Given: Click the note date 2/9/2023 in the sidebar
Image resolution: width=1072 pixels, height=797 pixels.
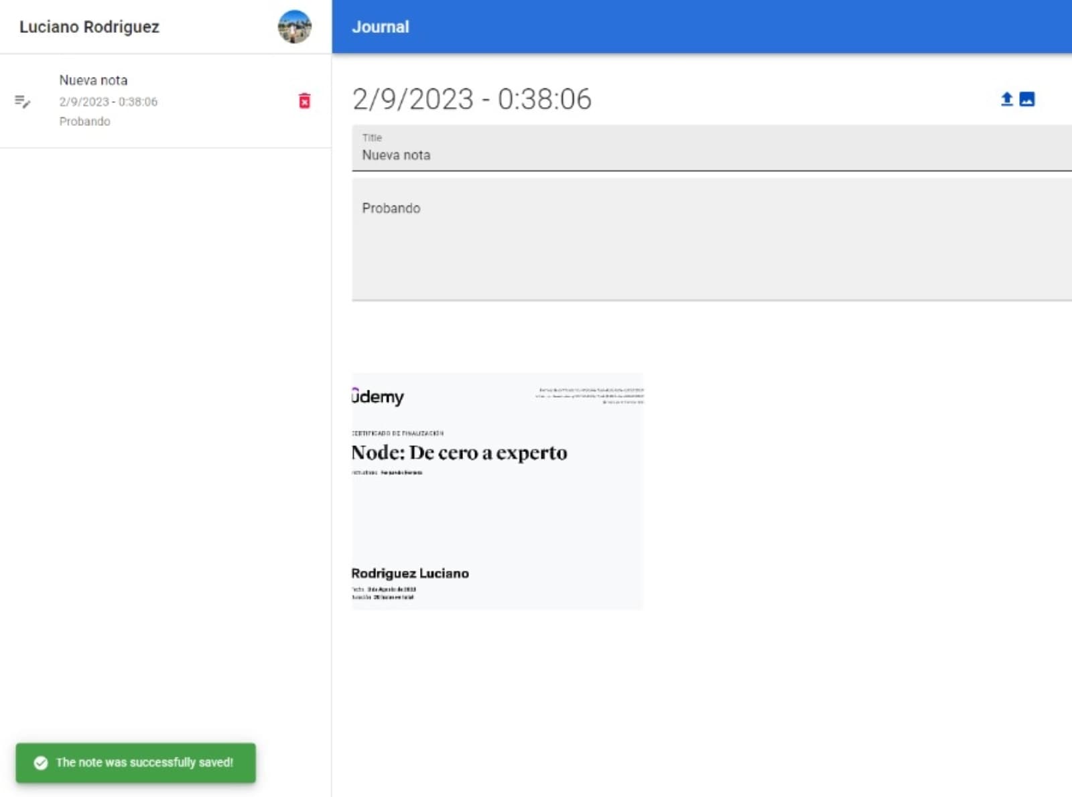Looking at the screenshot, I should click(x=108, y=102).
